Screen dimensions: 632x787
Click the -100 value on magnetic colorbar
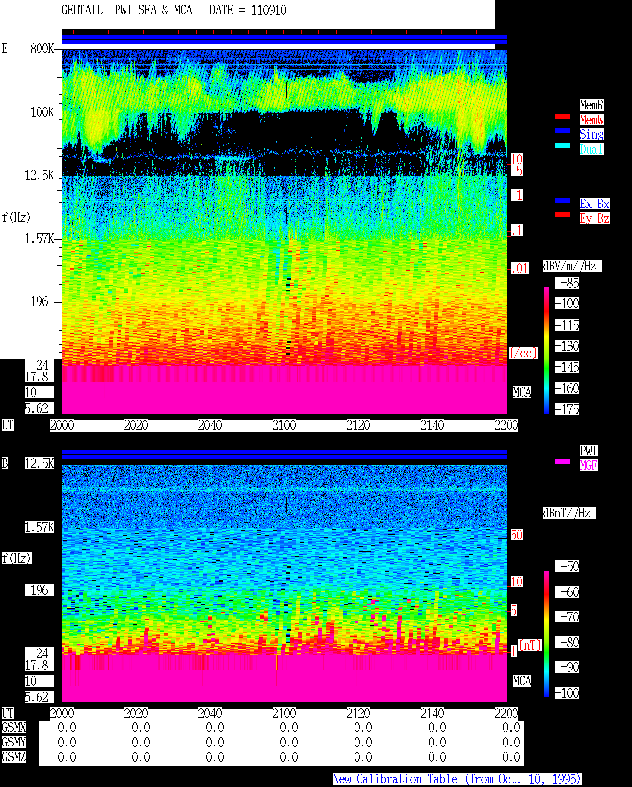tap(567, 693)
